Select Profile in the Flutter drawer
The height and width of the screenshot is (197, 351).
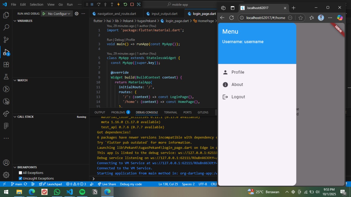[x=238, y=72]
